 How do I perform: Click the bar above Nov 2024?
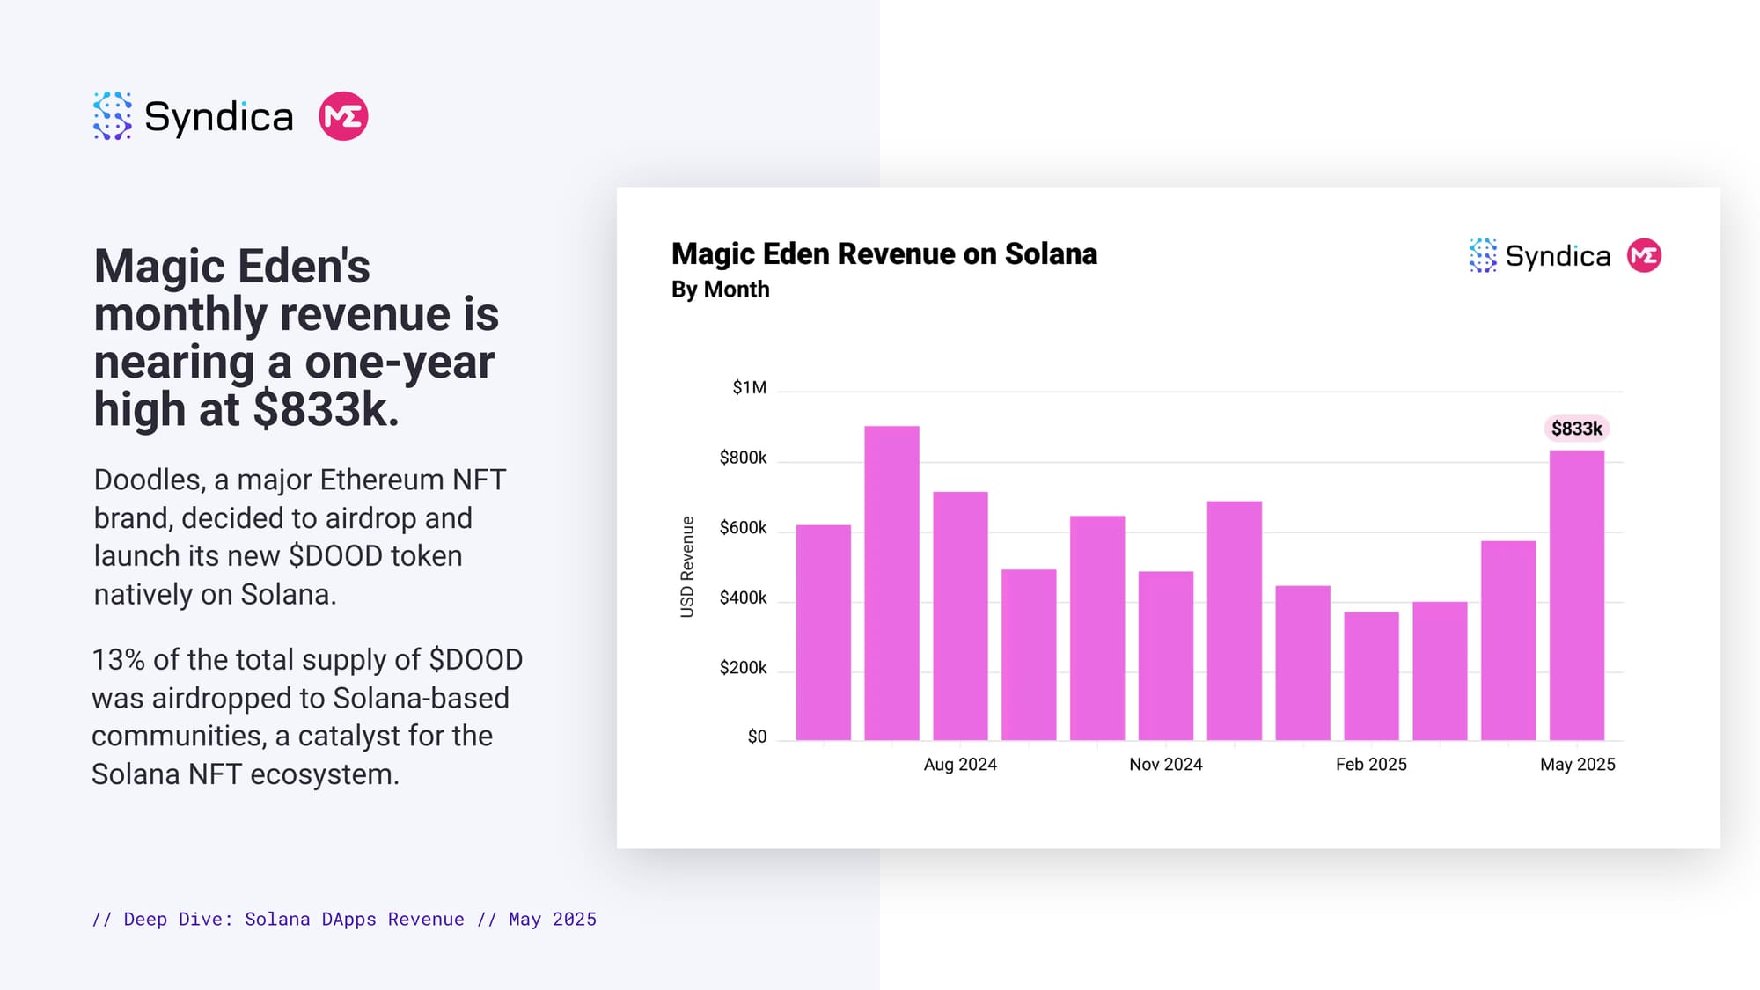(x=1166, y=656)
